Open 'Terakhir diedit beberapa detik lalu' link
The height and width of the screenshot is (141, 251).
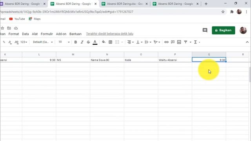110,34
